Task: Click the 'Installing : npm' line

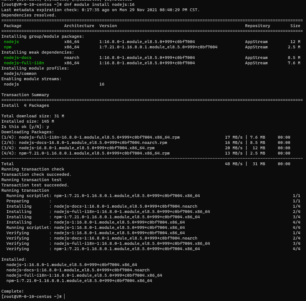Action: 153,217
